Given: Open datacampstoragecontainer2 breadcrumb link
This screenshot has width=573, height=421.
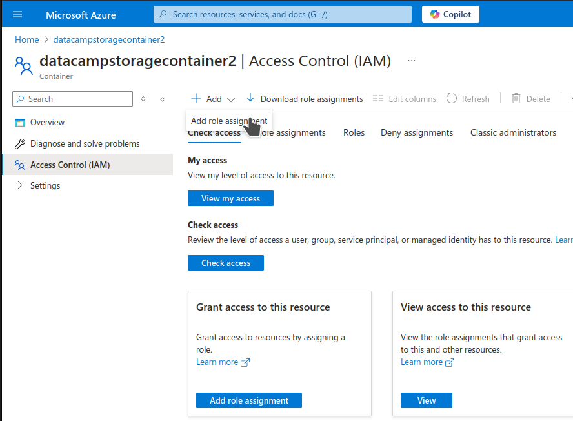Looking at the screenshot, I should point(109,39).
